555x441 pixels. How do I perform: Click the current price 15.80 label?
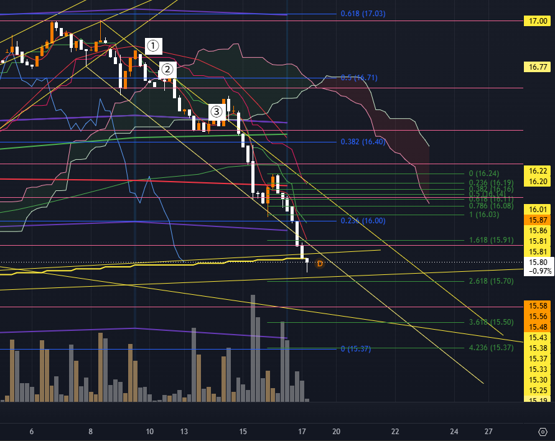(538, 262)
